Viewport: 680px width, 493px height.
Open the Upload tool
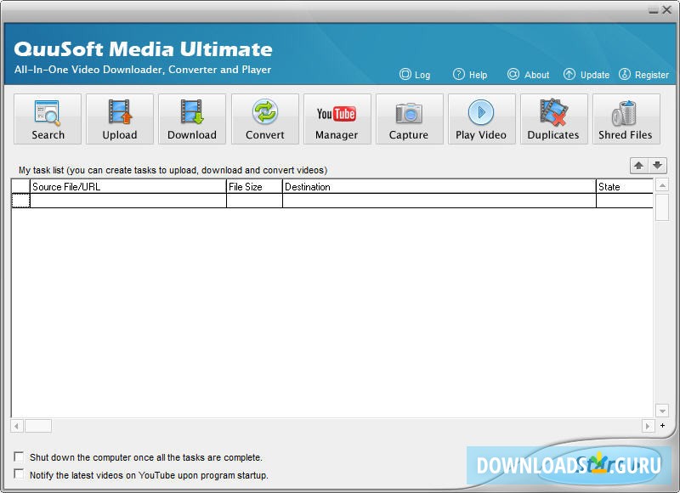click(119, 119)
